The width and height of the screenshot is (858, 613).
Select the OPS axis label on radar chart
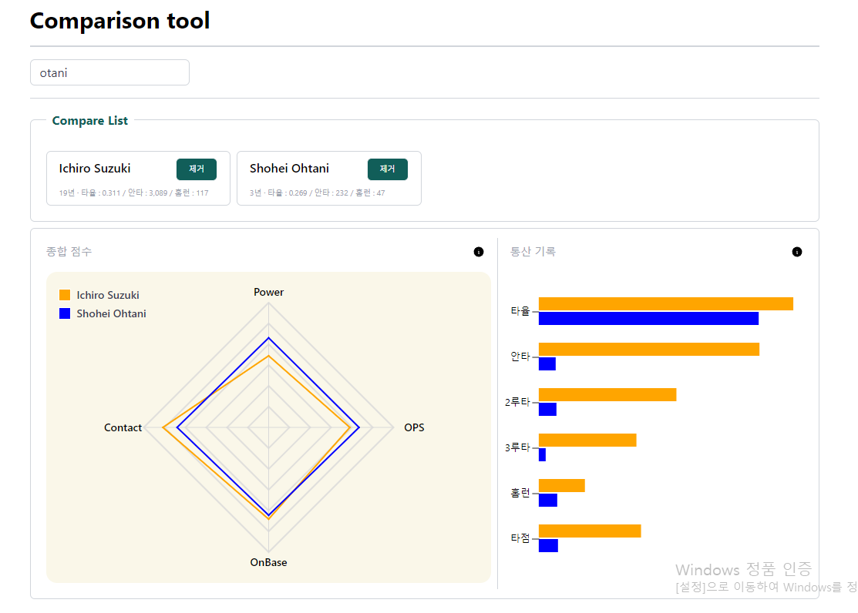[414, 427]
